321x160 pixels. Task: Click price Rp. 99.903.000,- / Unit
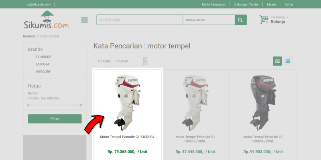pos(263,152)
